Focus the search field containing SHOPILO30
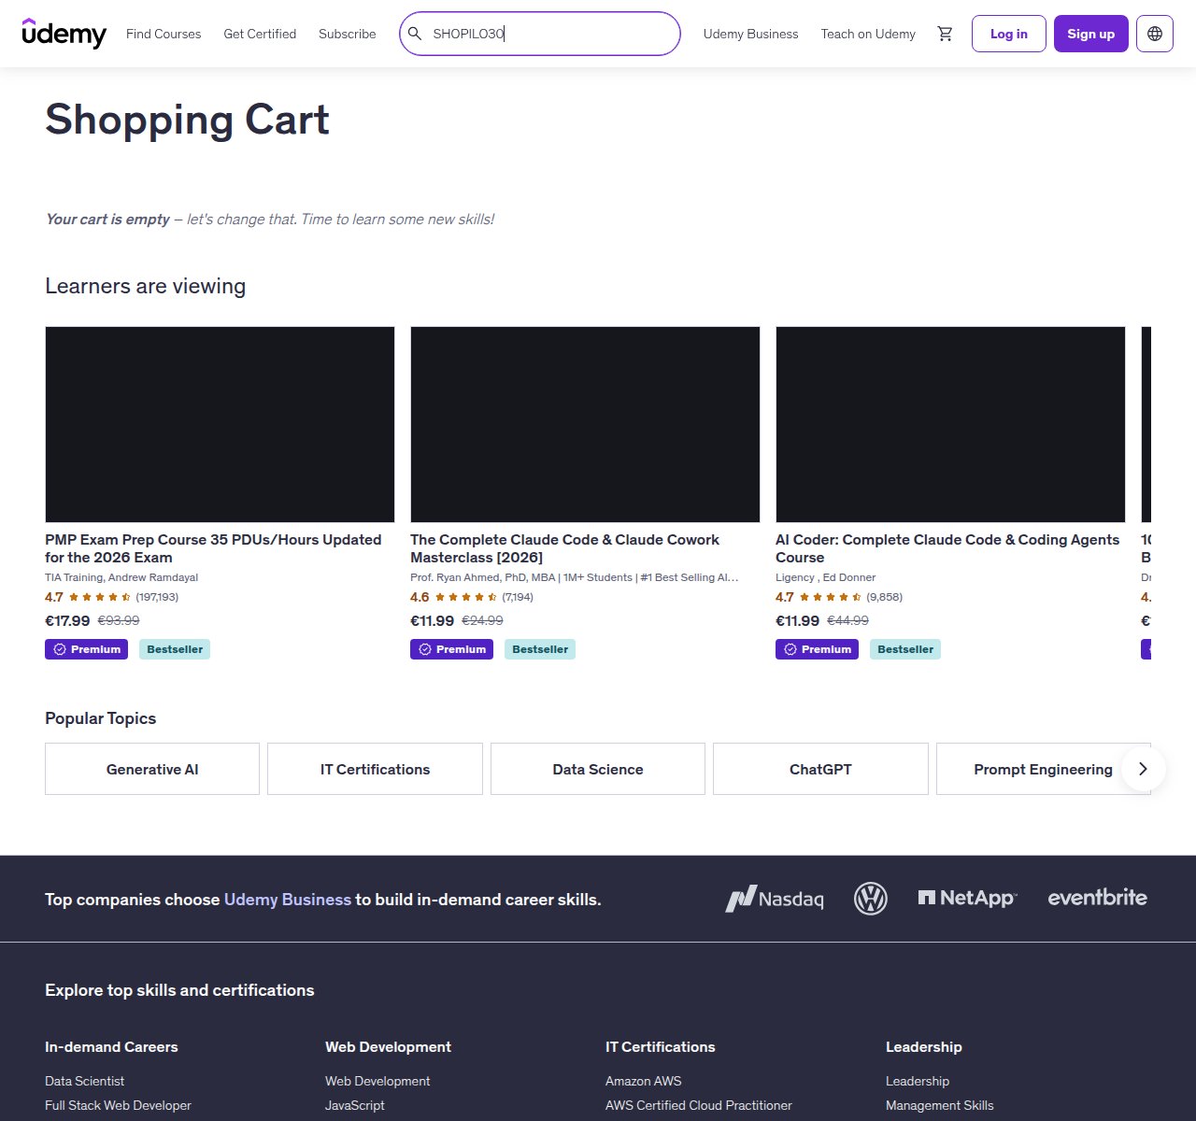 pos(540,34)
